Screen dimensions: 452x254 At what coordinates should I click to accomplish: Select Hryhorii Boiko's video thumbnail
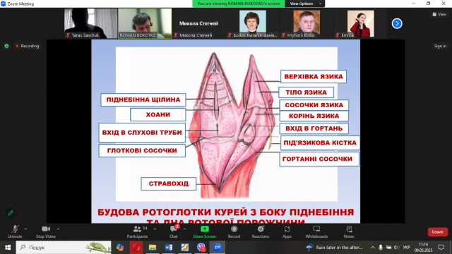coord(307,23)
